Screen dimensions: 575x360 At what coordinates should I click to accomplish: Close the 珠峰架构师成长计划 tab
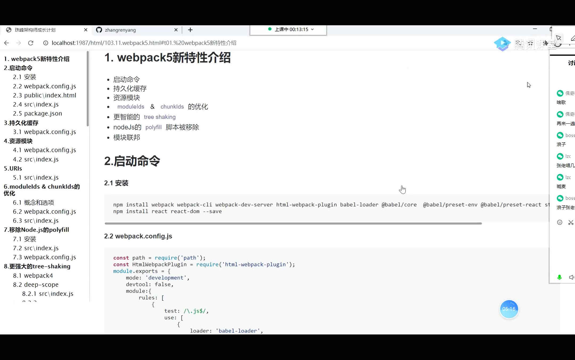point(86,30)
